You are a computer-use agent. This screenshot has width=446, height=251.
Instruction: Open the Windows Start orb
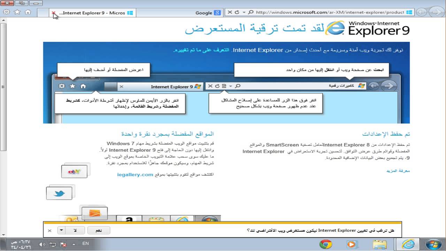tap(433, 244)
